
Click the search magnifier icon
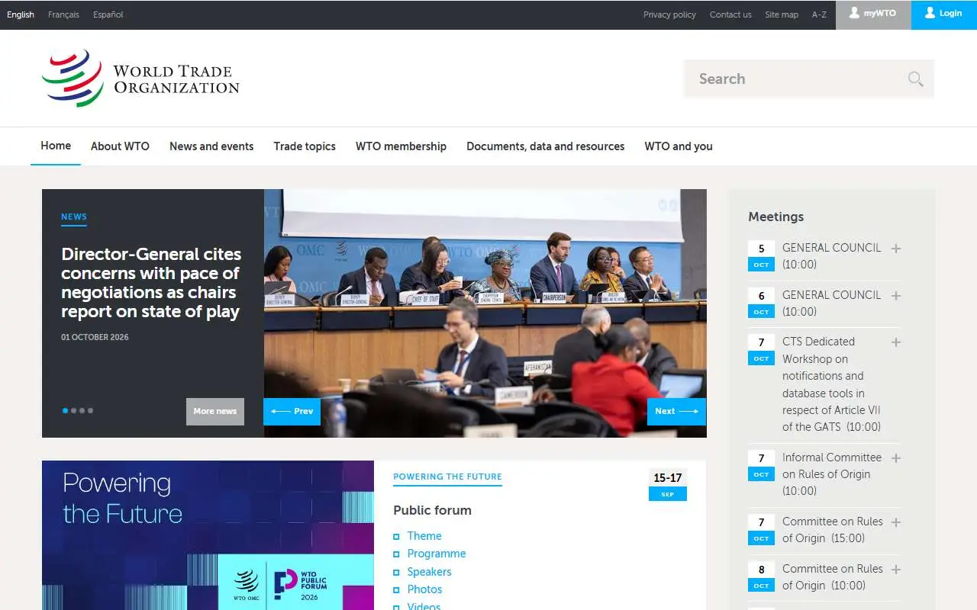point(915,79)
